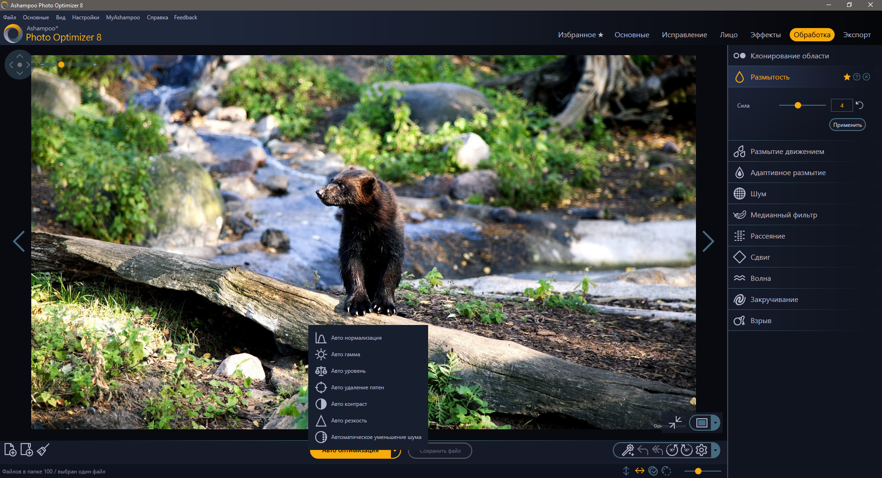This screenshot has width=882, height=478.
Task: Click the broom cleanup icon
Action: point(43,450)
